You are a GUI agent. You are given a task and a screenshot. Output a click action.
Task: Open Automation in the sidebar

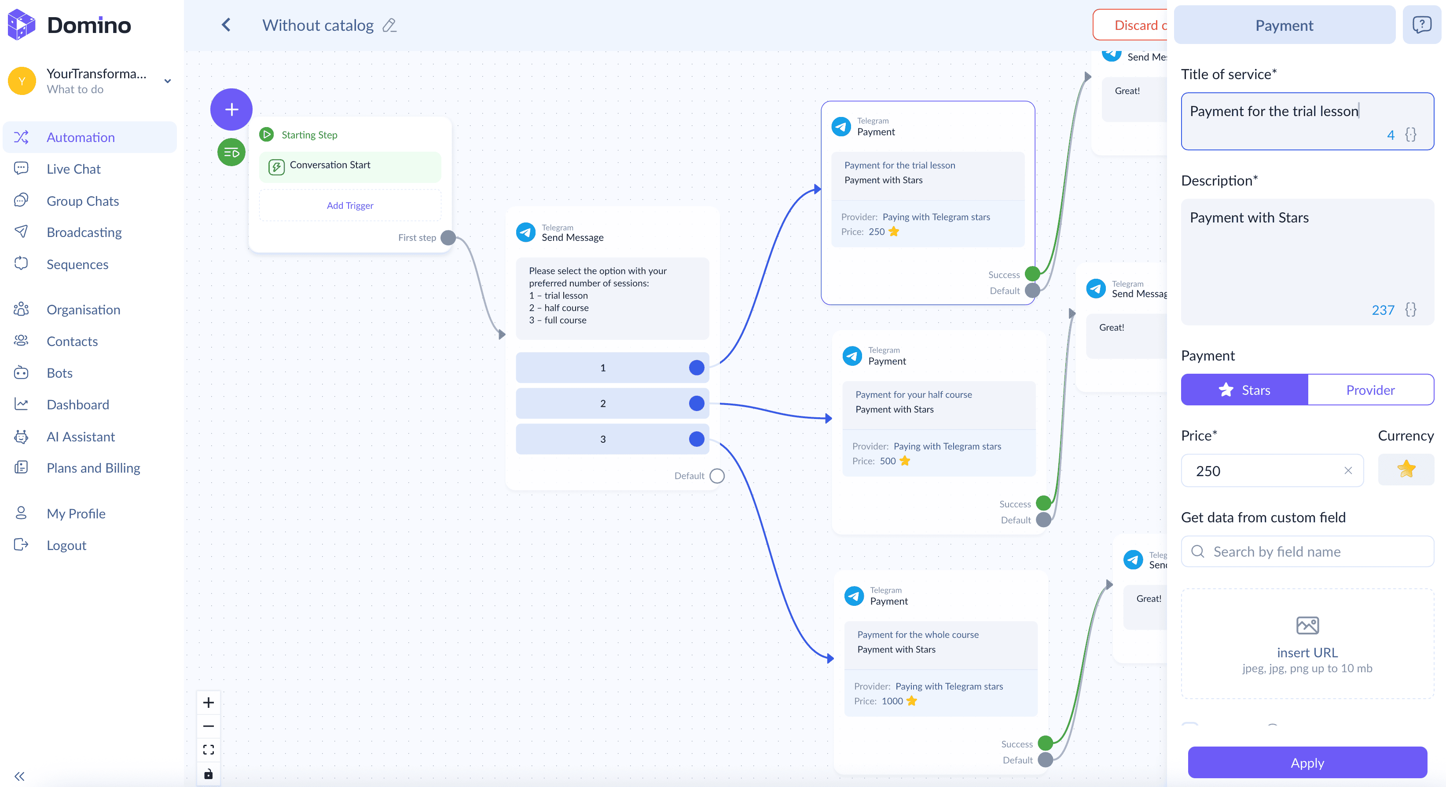pos(90,138)
